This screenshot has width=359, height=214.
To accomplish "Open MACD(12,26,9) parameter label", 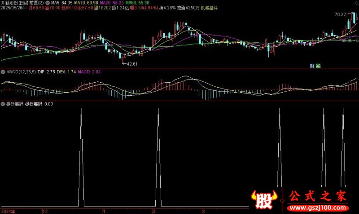I will point(22,71).
